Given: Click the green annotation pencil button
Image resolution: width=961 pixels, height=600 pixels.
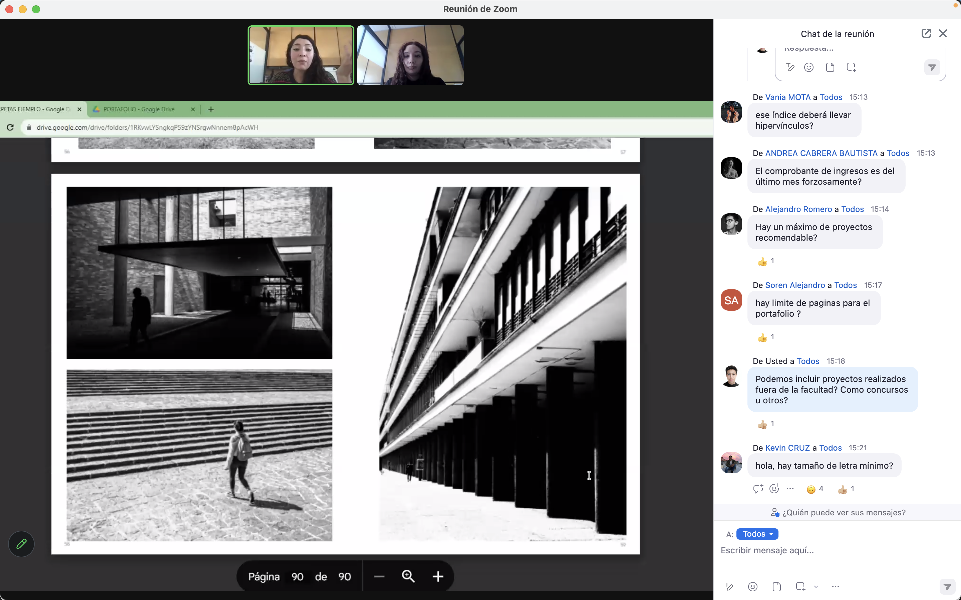Looking at the screenshot, I should [21, 544].
